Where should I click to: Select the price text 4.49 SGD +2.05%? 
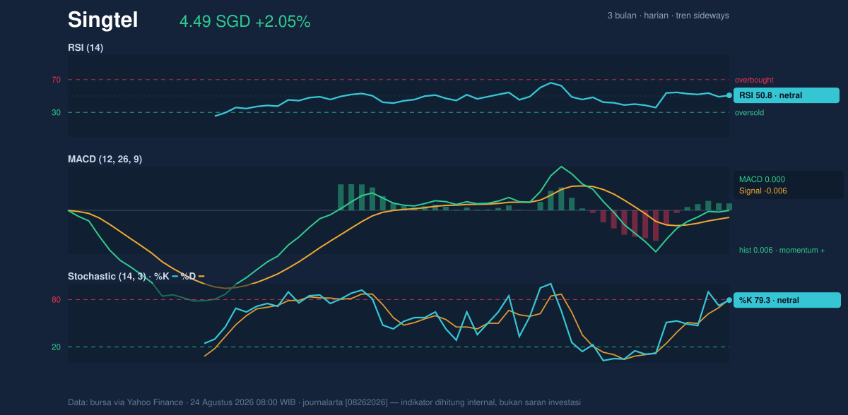coord(245,22)
